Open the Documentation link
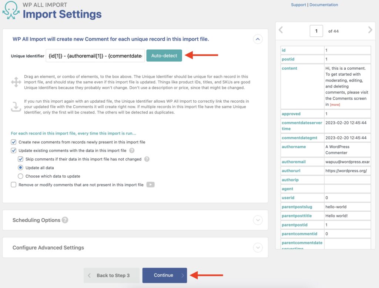Viewport: 379px width, 288px height. 323,4
